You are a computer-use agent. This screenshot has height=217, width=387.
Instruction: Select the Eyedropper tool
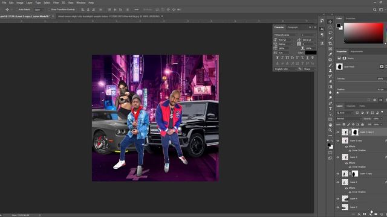tap(330, 54)
